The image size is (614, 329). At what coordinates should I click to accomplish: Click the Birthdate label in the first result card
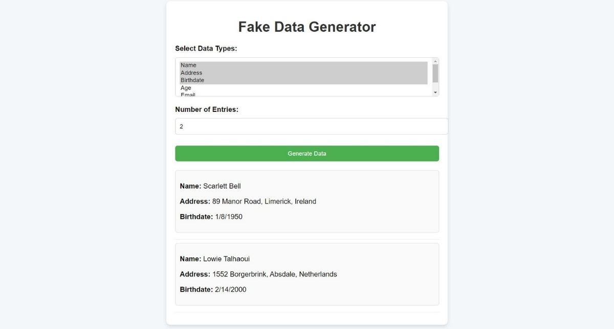[196, 217]
